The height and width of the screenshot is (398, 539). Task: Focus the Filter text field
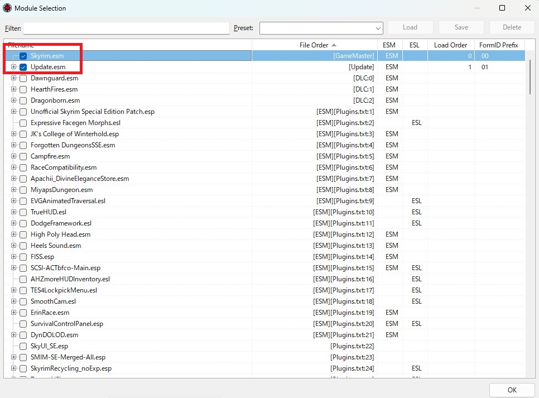[126, 28]
